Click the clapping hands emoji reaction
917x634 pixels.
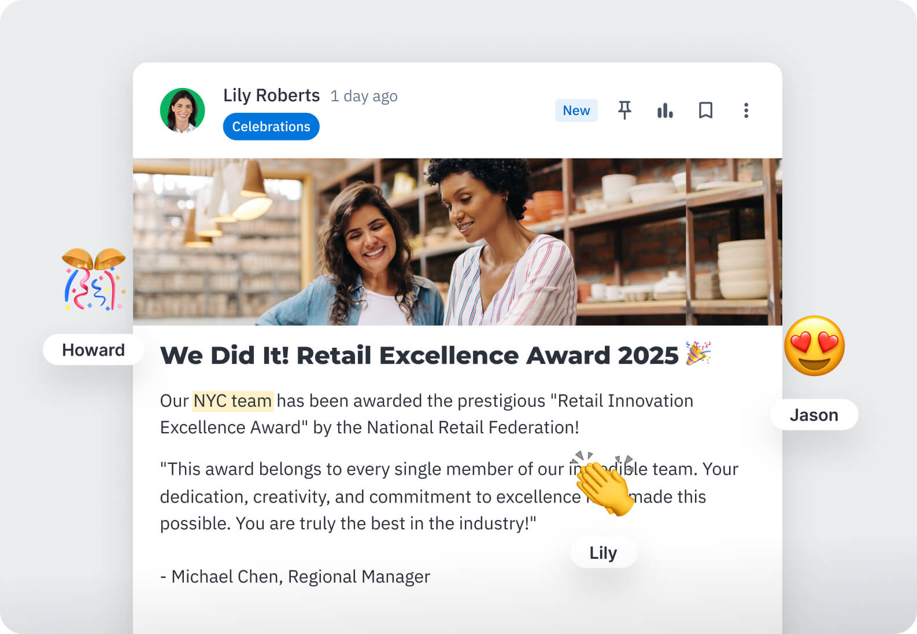pos(604,485)
